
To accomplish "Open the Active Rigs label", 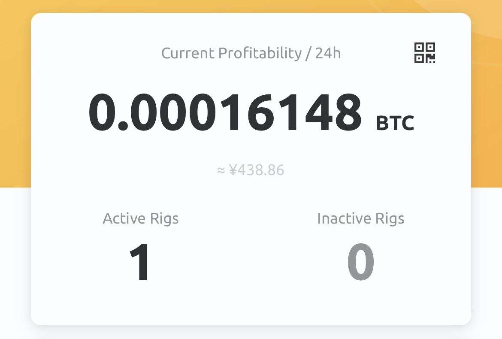I will click(x=141, y=219).
